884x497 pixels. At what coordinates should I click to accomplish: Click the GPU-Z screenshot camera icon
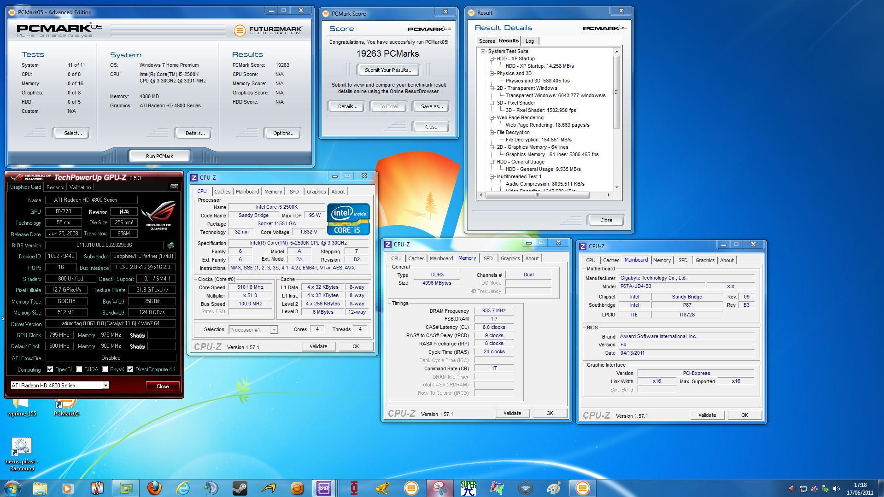pos(174,187)
